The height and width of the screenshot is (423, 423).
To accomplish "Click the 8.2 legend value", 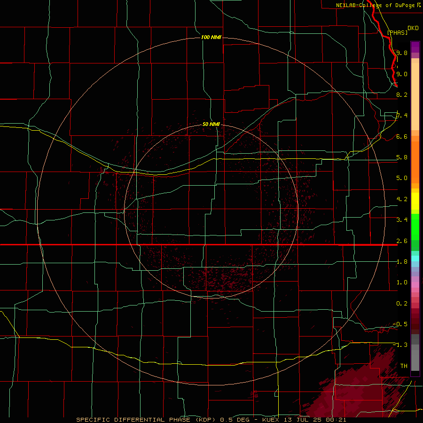I will click(x=402, y=94).
